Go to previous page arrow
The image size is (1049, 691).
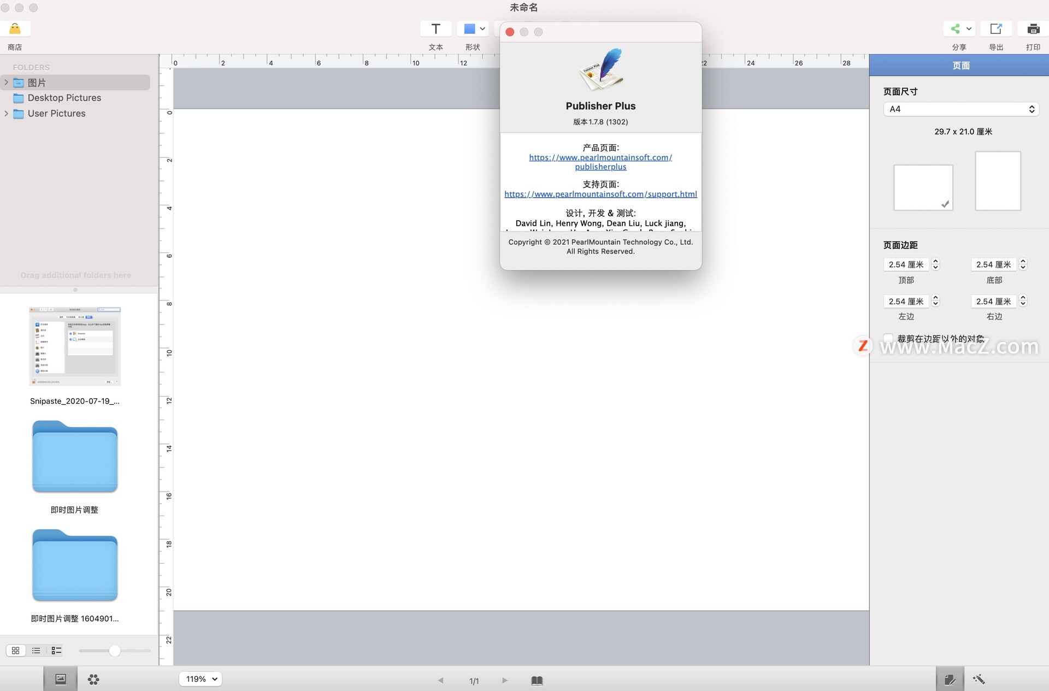[x=440, y=681]
